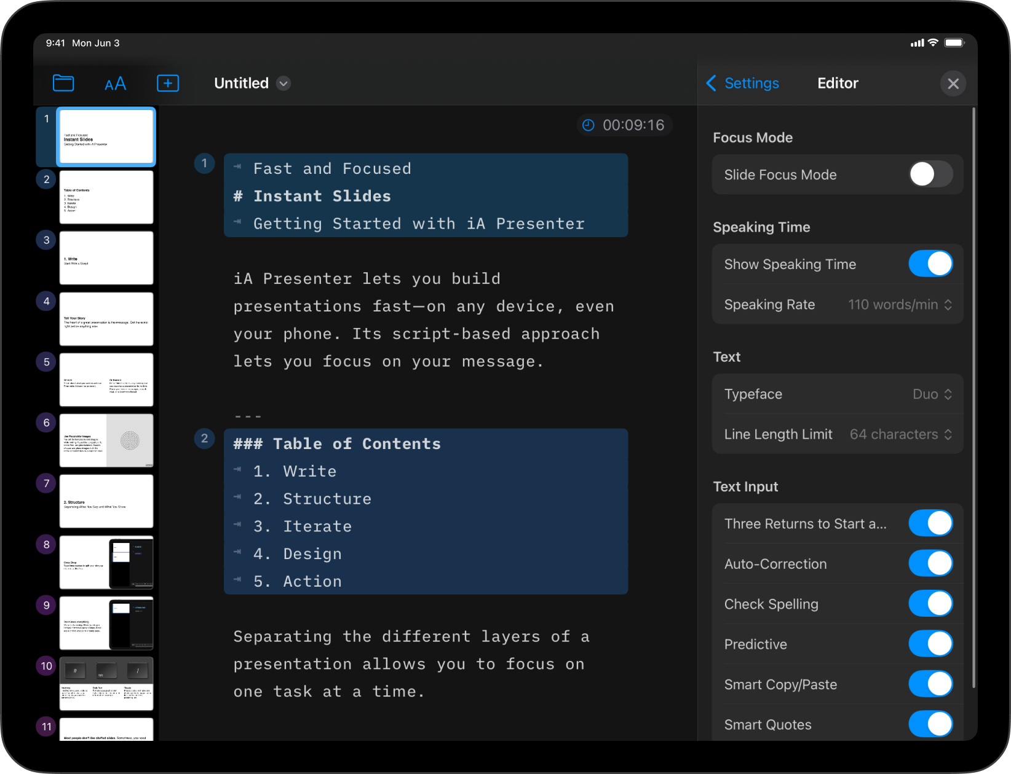Click the battery status icon
This screenshot has width=1011, height=774.
(x=955, y=42)
